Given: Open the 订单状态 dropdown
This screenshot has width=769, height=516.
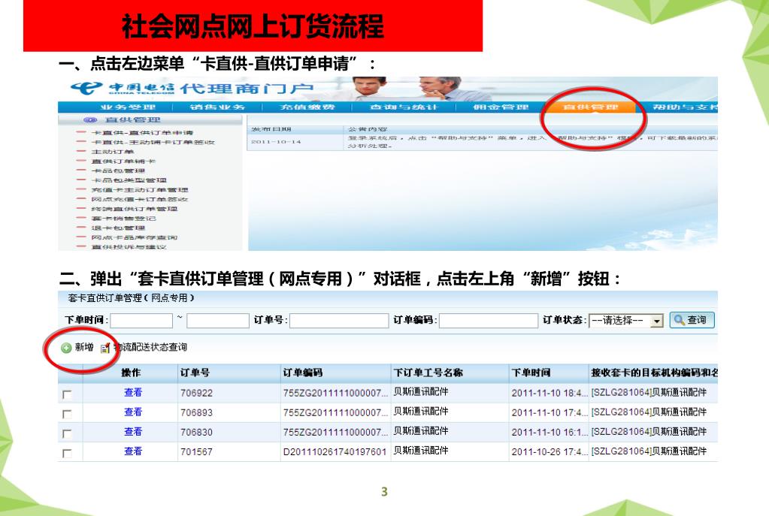Looking at the screenshot, I should pyautogui.click(x=626, y=321).
